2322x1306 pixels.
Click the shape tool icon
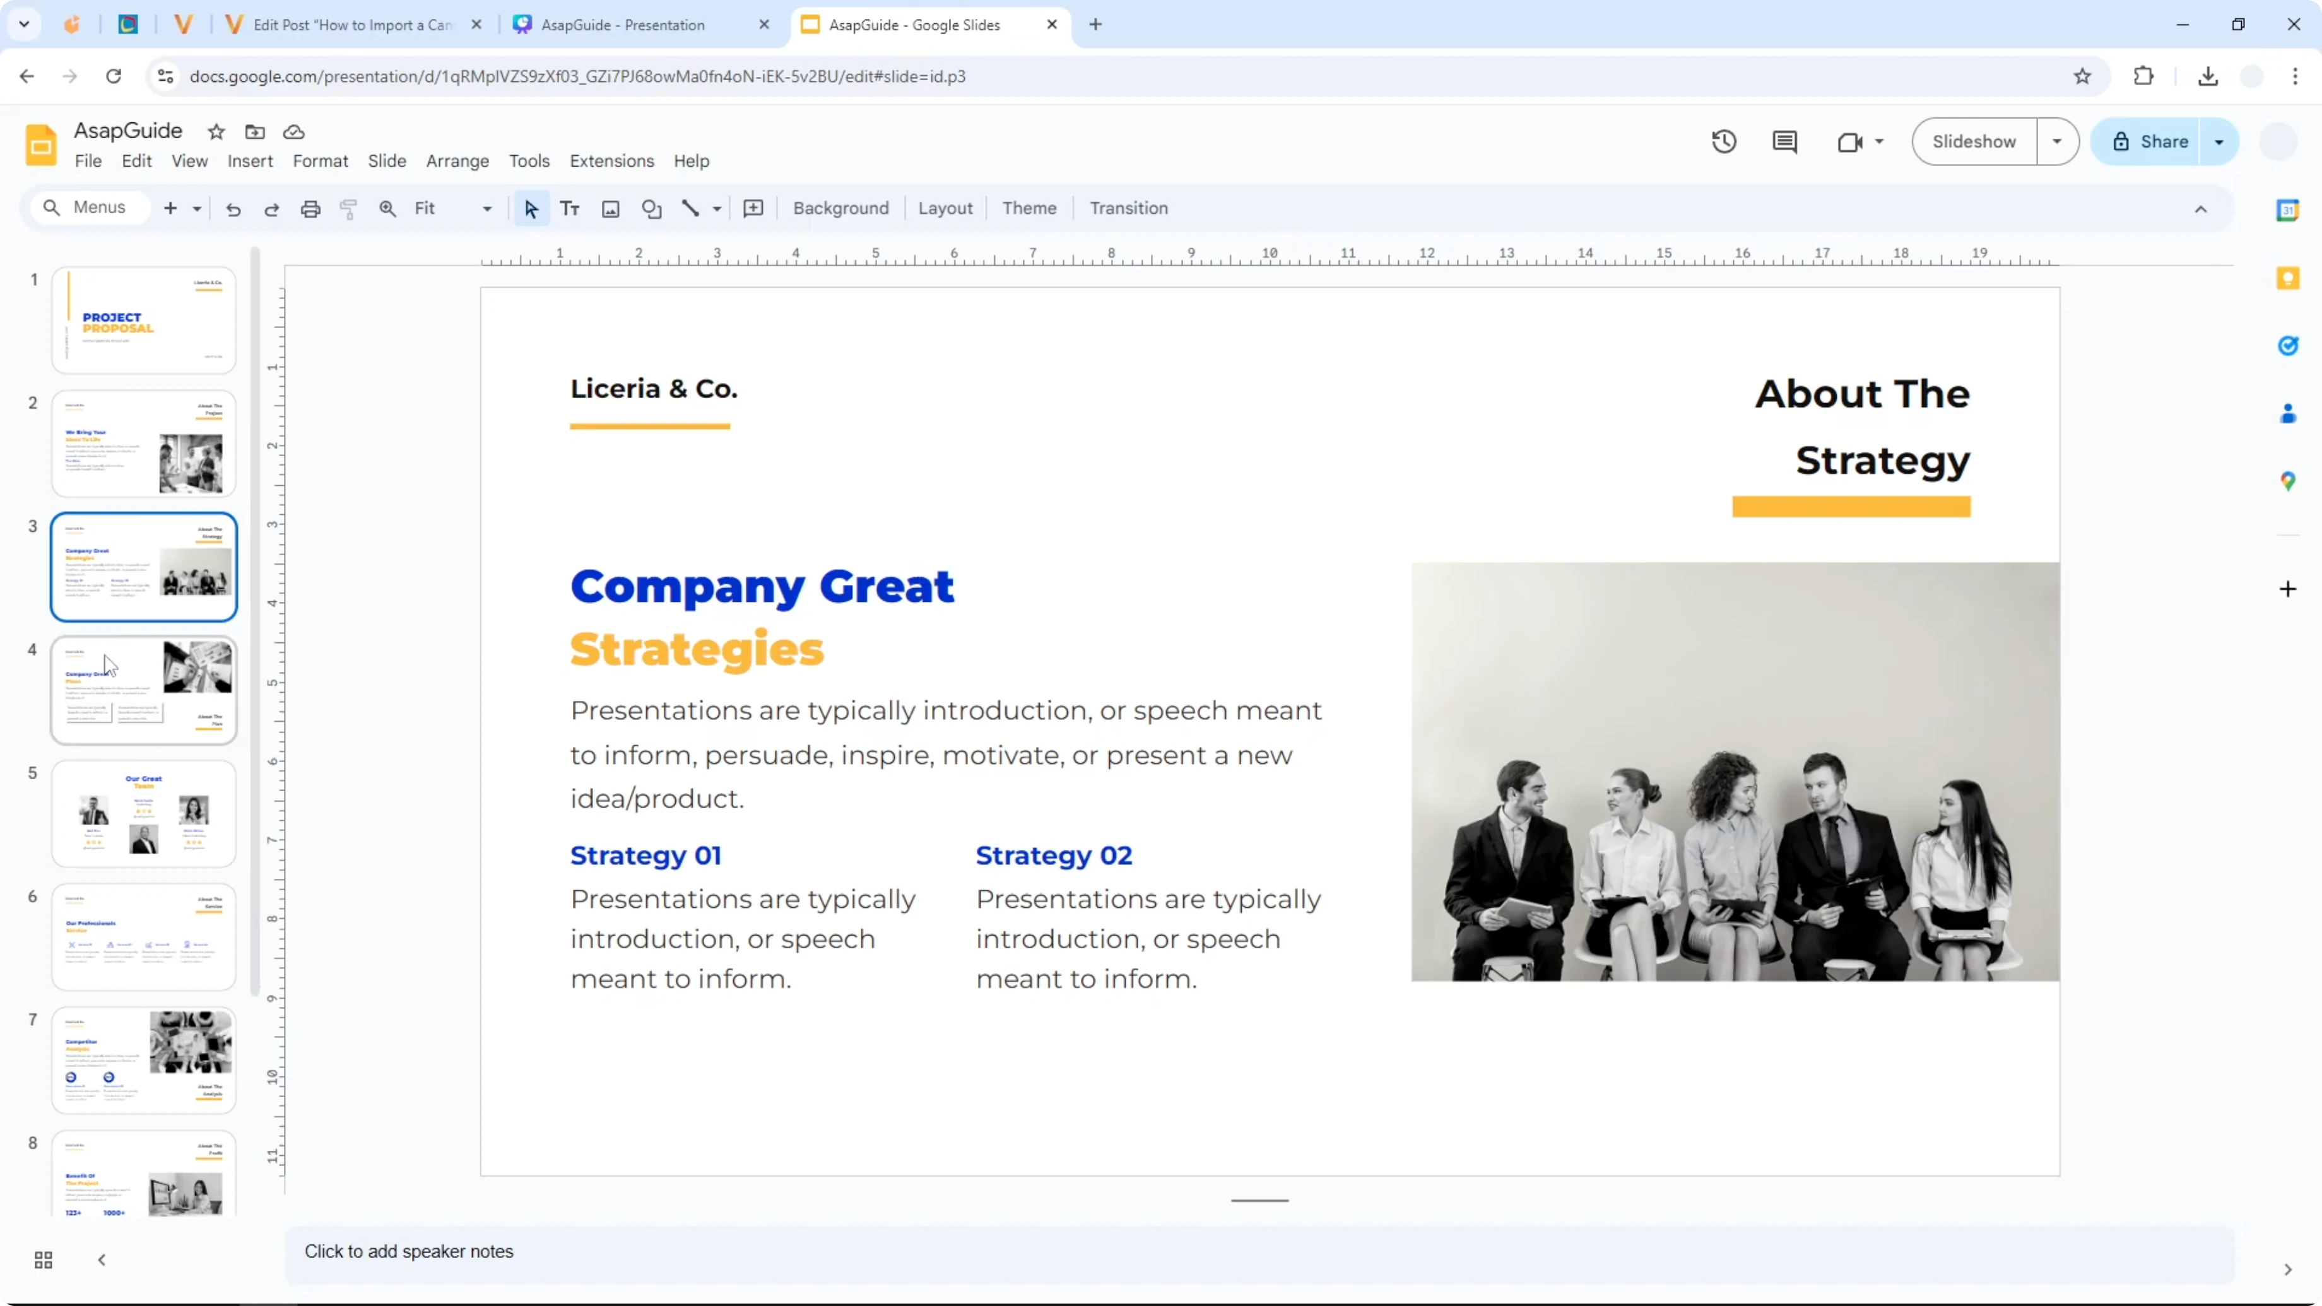point(652,209)
